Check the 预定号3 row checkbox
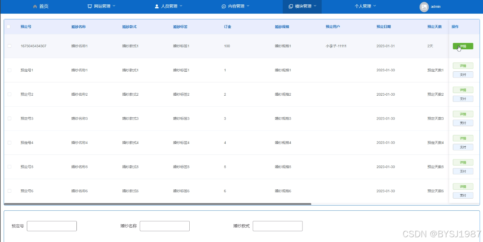 point(10,118)
